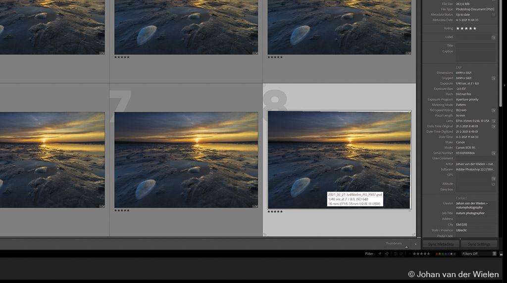Click the Metadata Status action icon

[493, 15]
